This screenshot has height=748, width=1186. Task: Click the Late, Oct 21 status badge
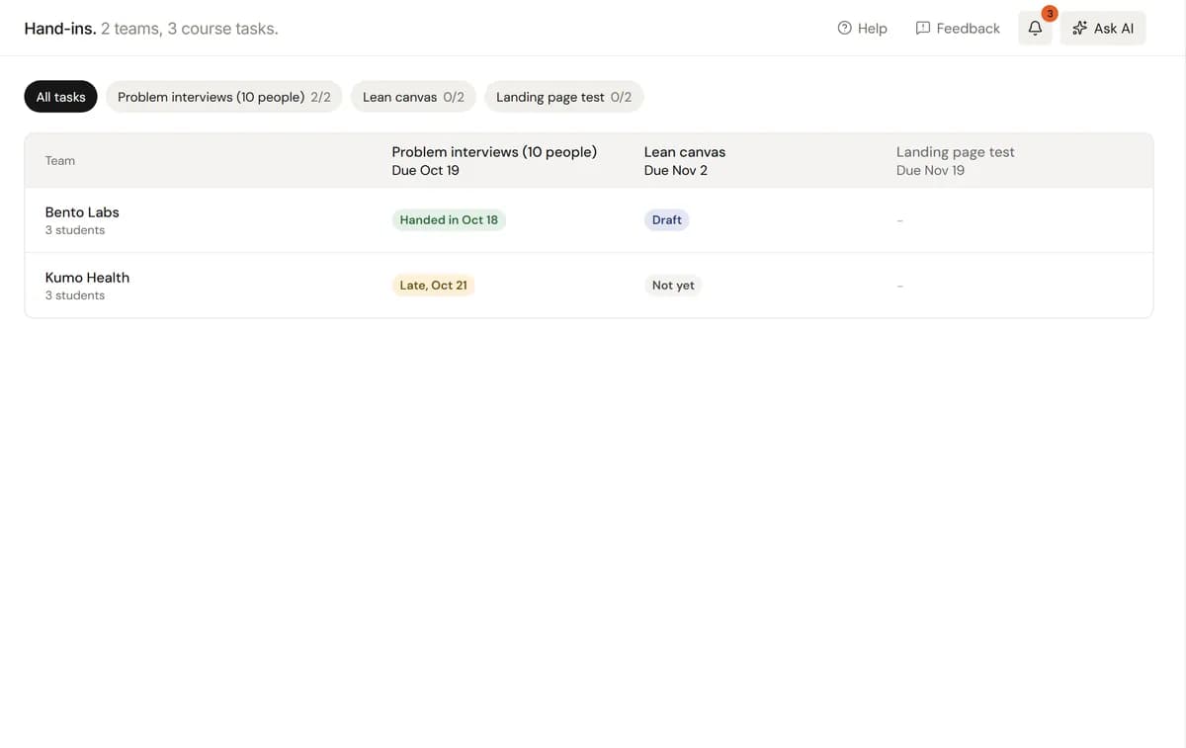(x=433, y=286)
